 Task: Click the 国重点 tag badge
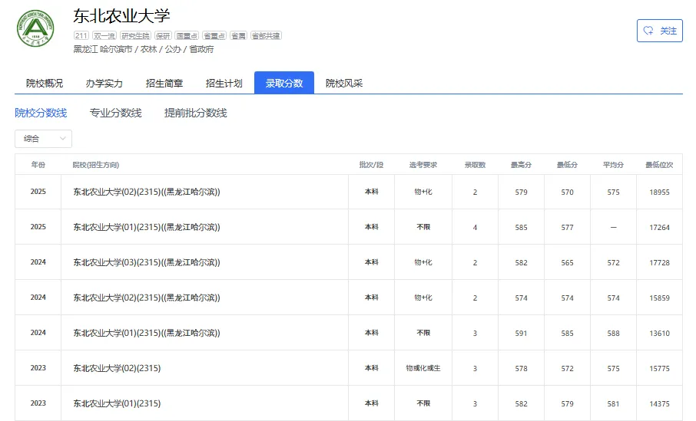pos(187,36)
